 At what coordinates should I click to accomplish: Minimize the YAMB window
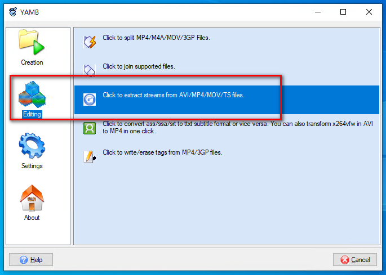click(318, 12)
